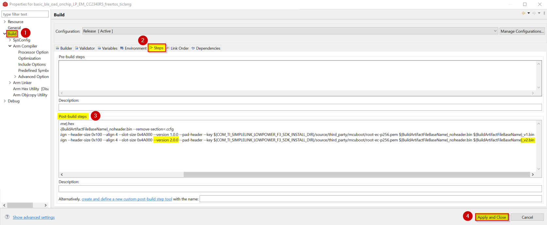
Task: Go to the Dependencies tab
Action: [206, 48]
